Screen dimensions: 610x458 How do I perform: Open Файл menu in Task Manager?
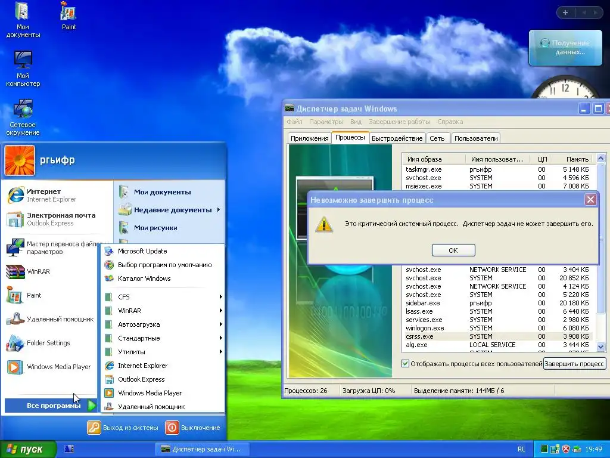(294, 122)
